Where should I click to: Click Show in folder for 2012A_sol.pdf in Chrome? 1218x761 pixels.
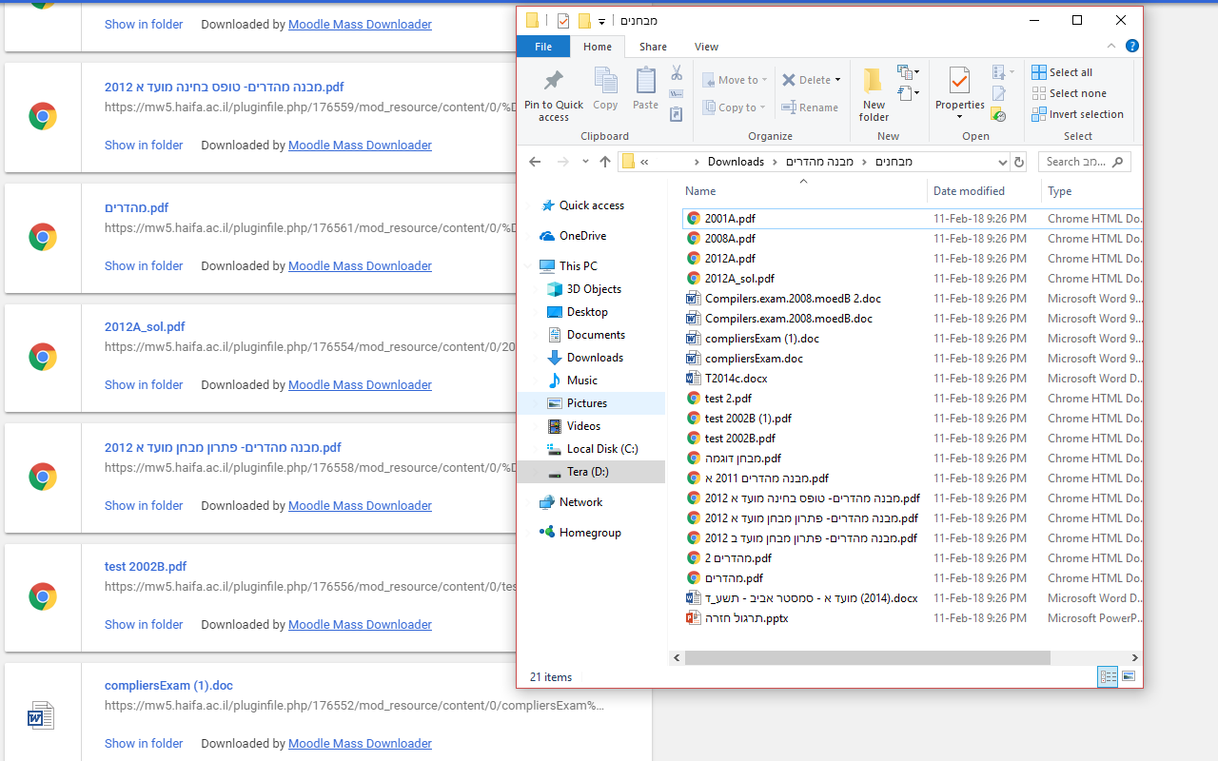(144, 385)
